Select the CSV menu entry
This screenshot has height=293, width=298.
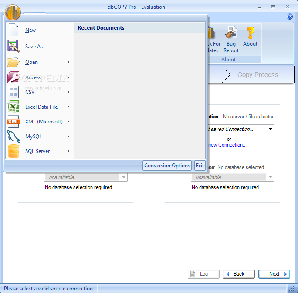click(39, 92)
